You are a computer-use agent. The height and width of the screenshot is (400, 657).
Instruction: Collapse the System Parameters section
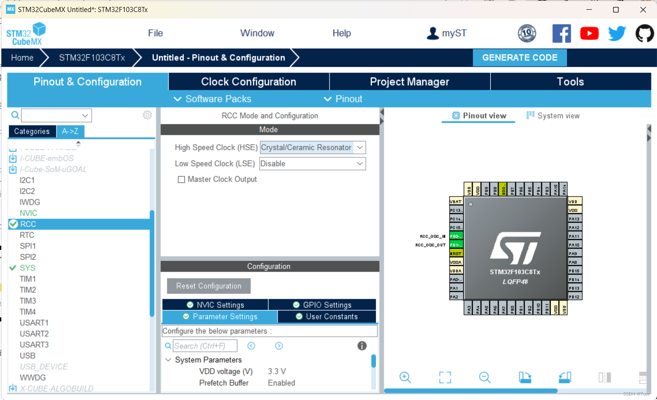[x=168, y=359]
